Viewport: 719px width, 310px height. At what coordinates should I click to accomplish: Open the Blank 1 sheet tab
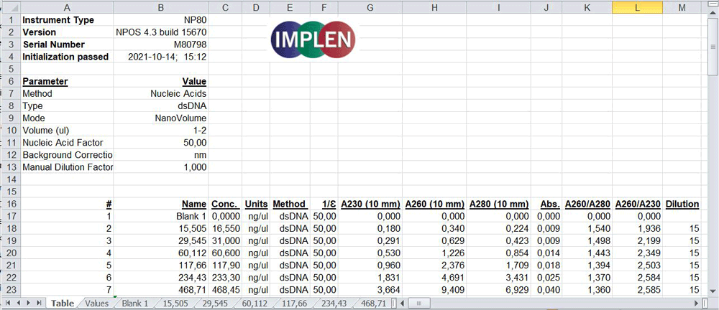coord(134,304)
